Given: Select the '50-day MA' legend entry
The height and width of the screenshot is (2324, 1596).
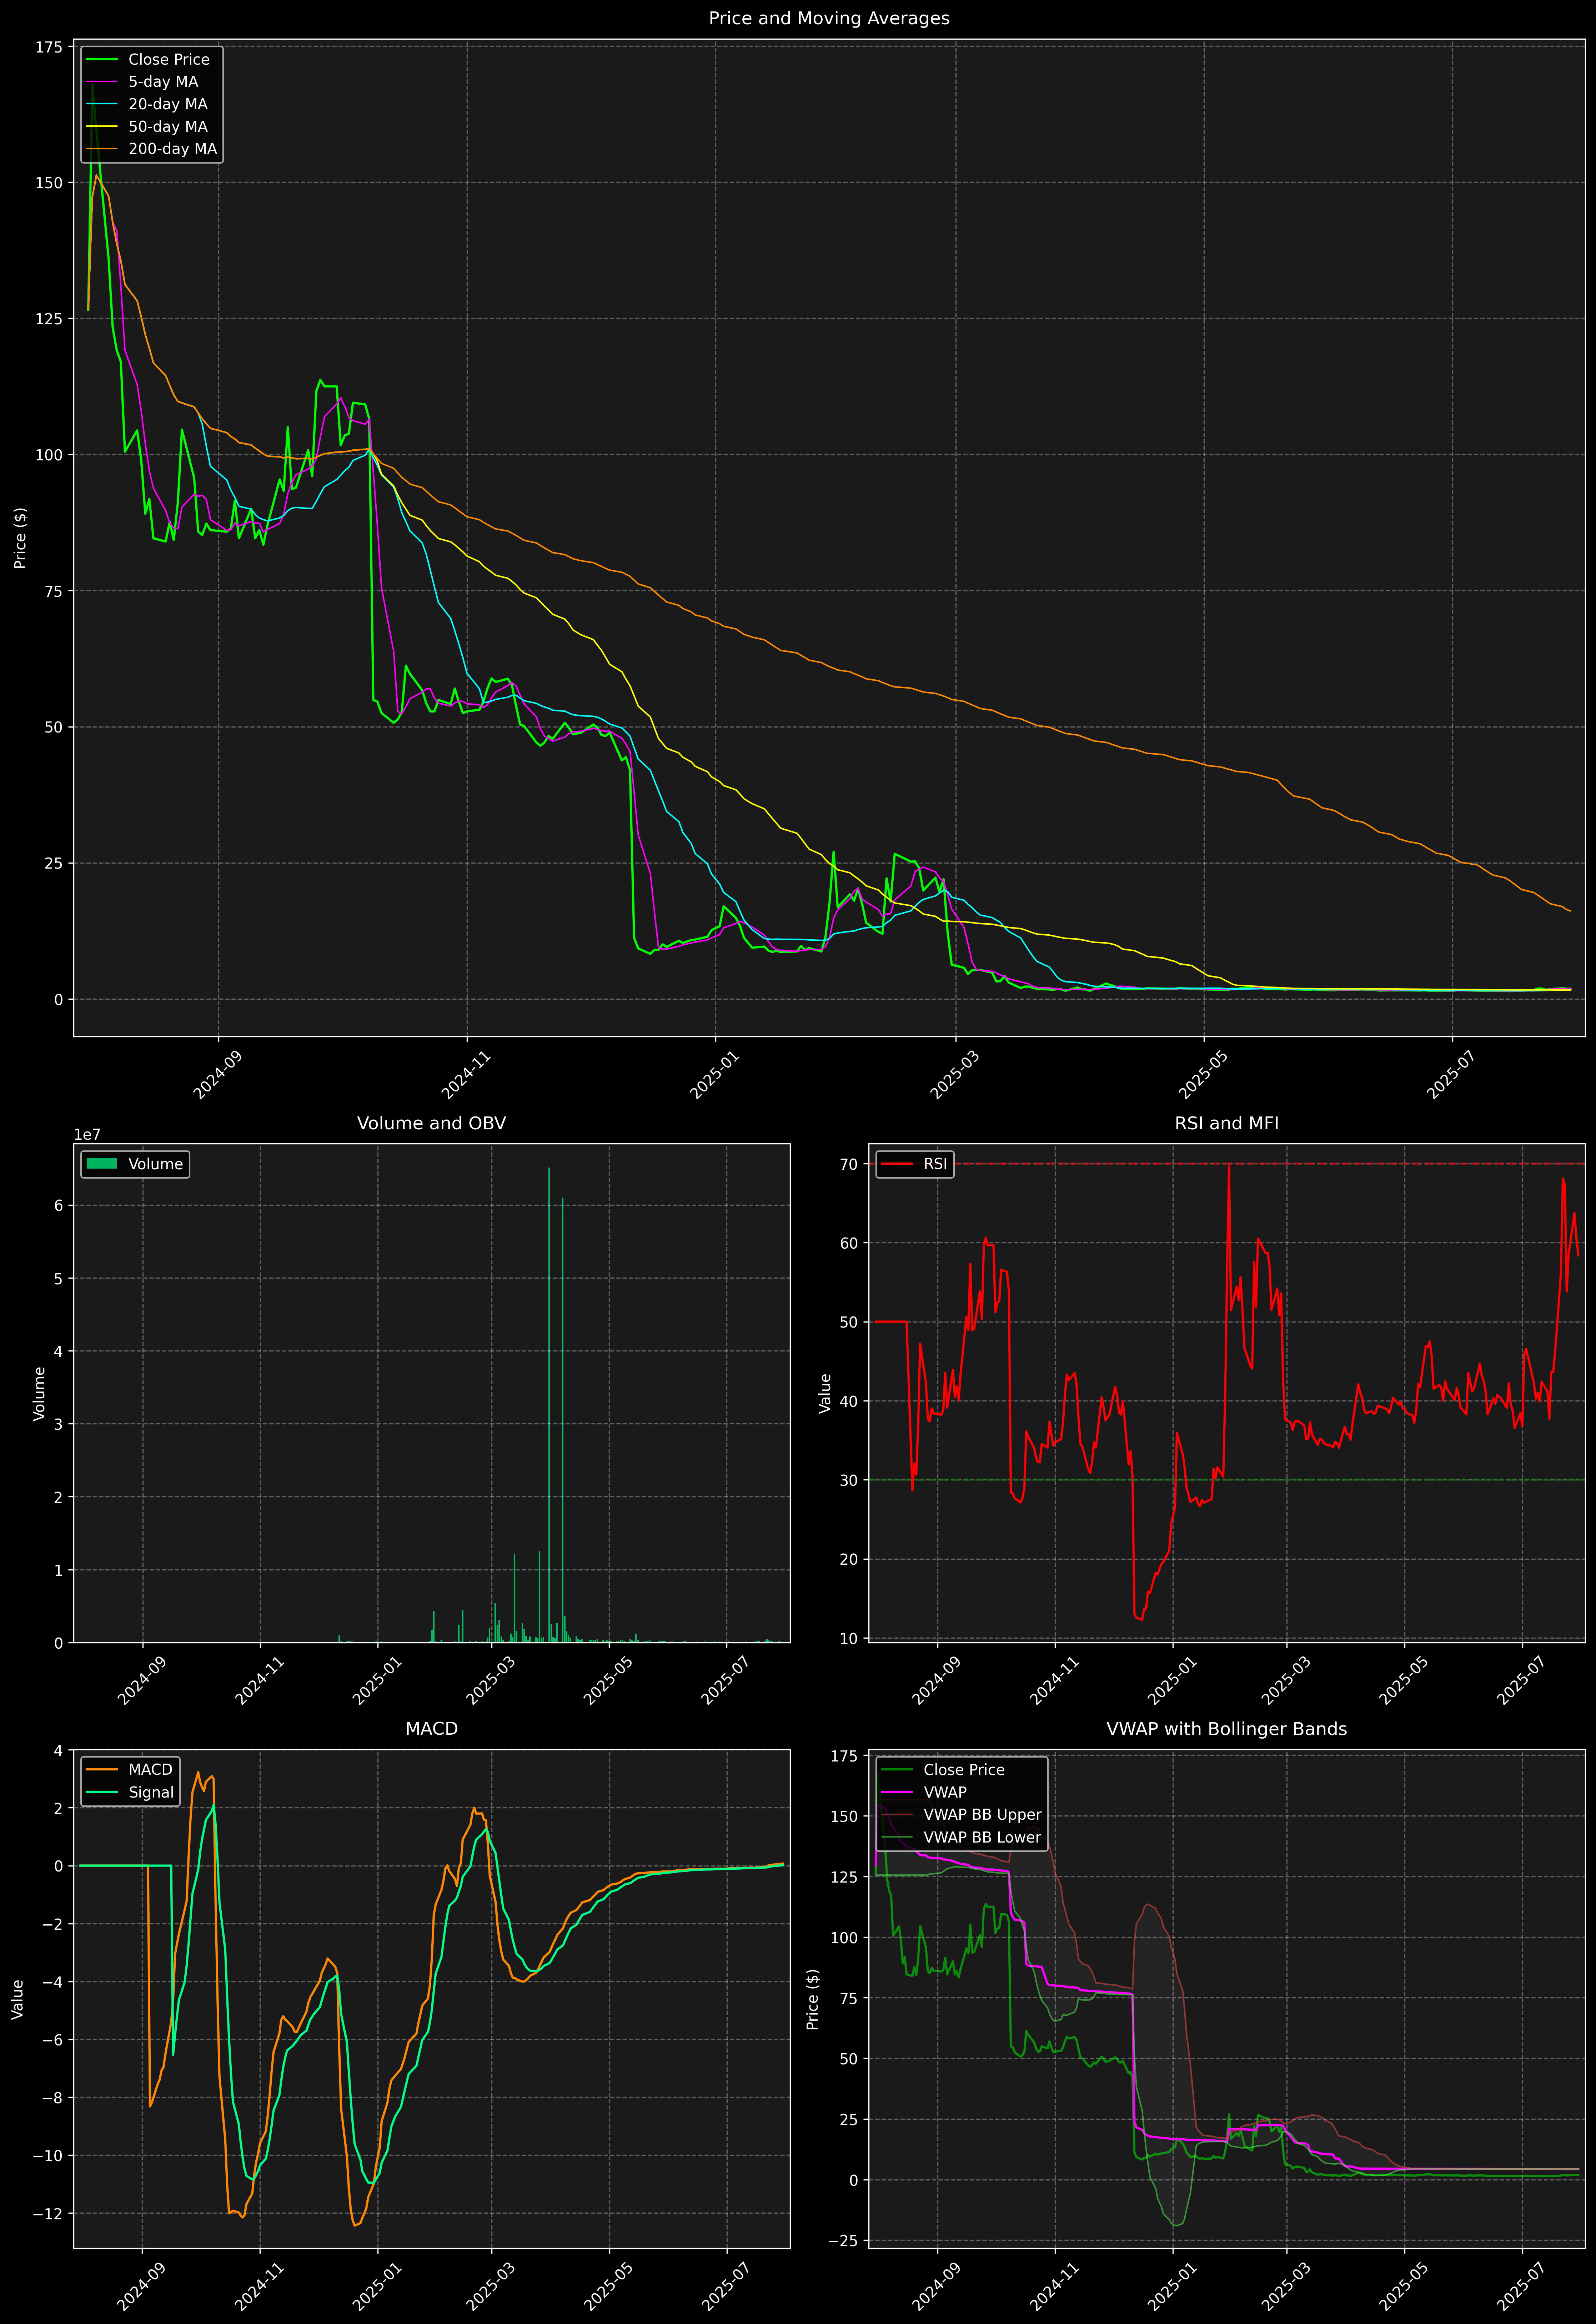Looking at the screenshot, I should pos(168,127).
